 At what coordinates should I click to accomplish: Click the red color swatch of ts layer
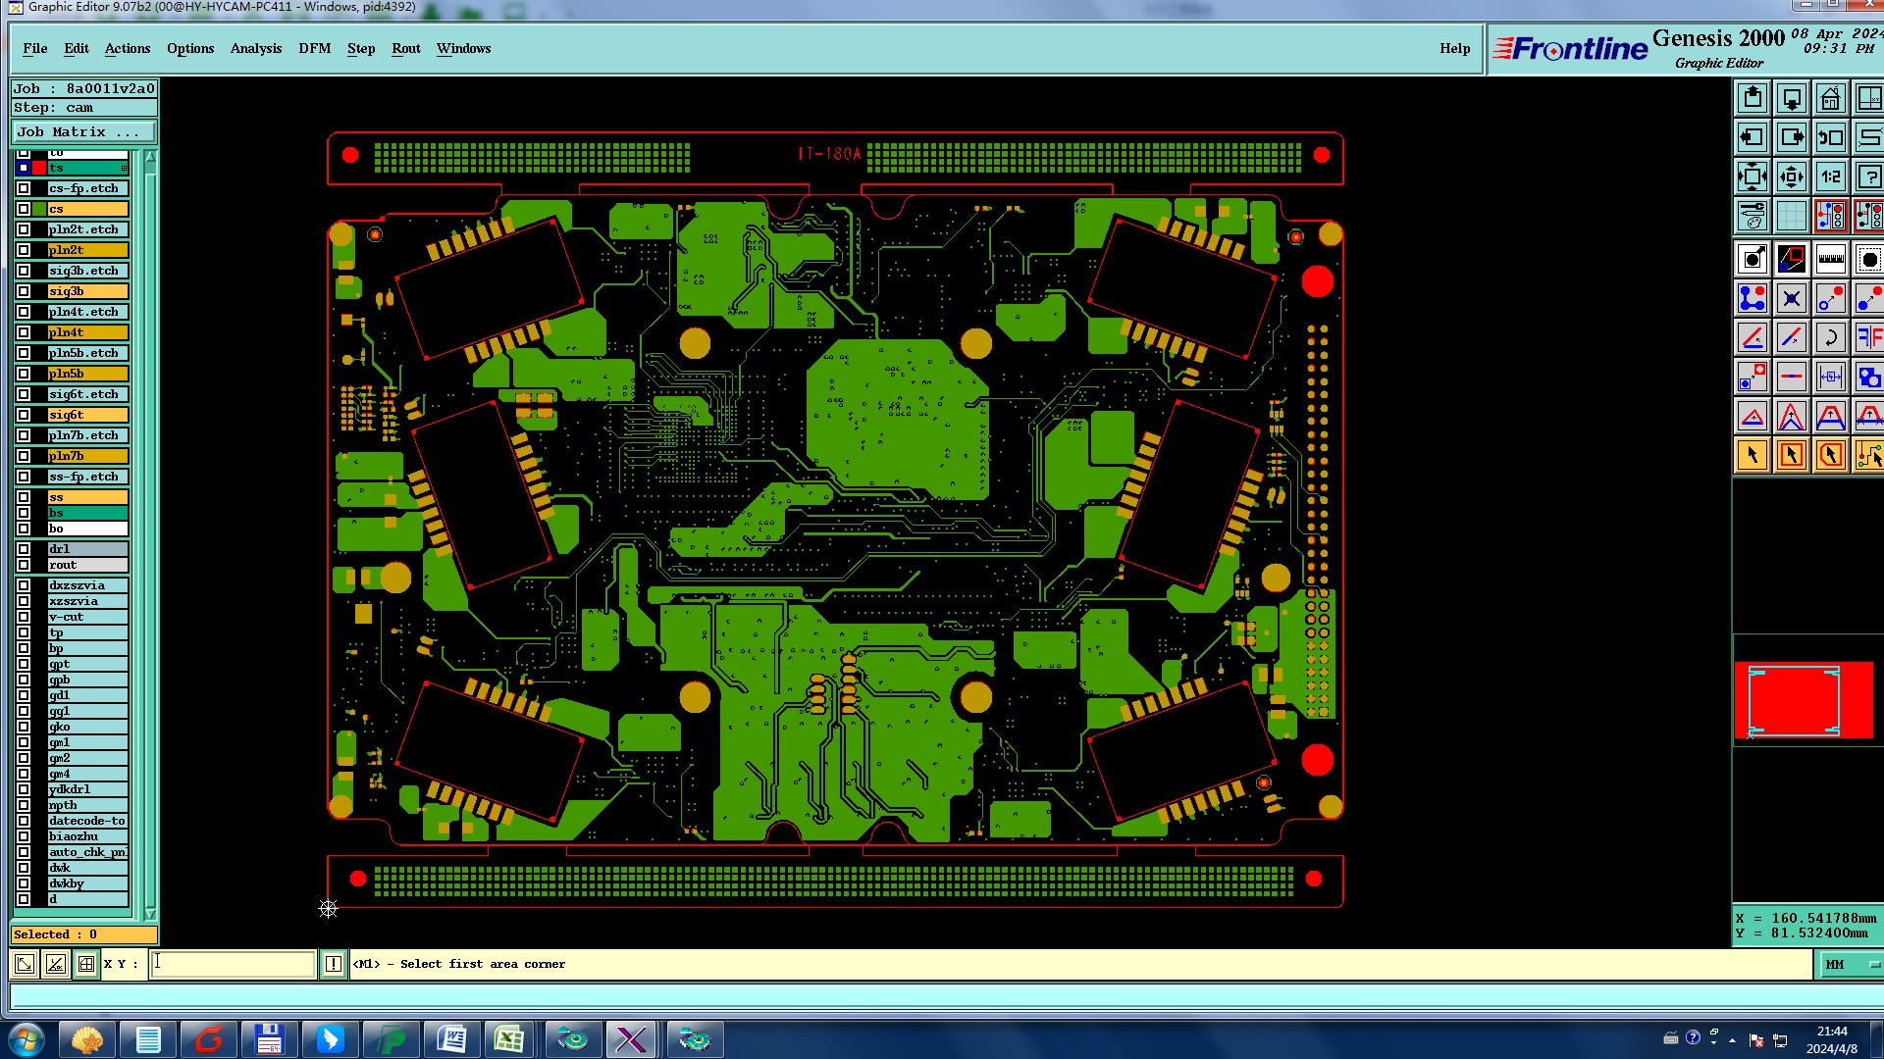(x=39, y=169)
